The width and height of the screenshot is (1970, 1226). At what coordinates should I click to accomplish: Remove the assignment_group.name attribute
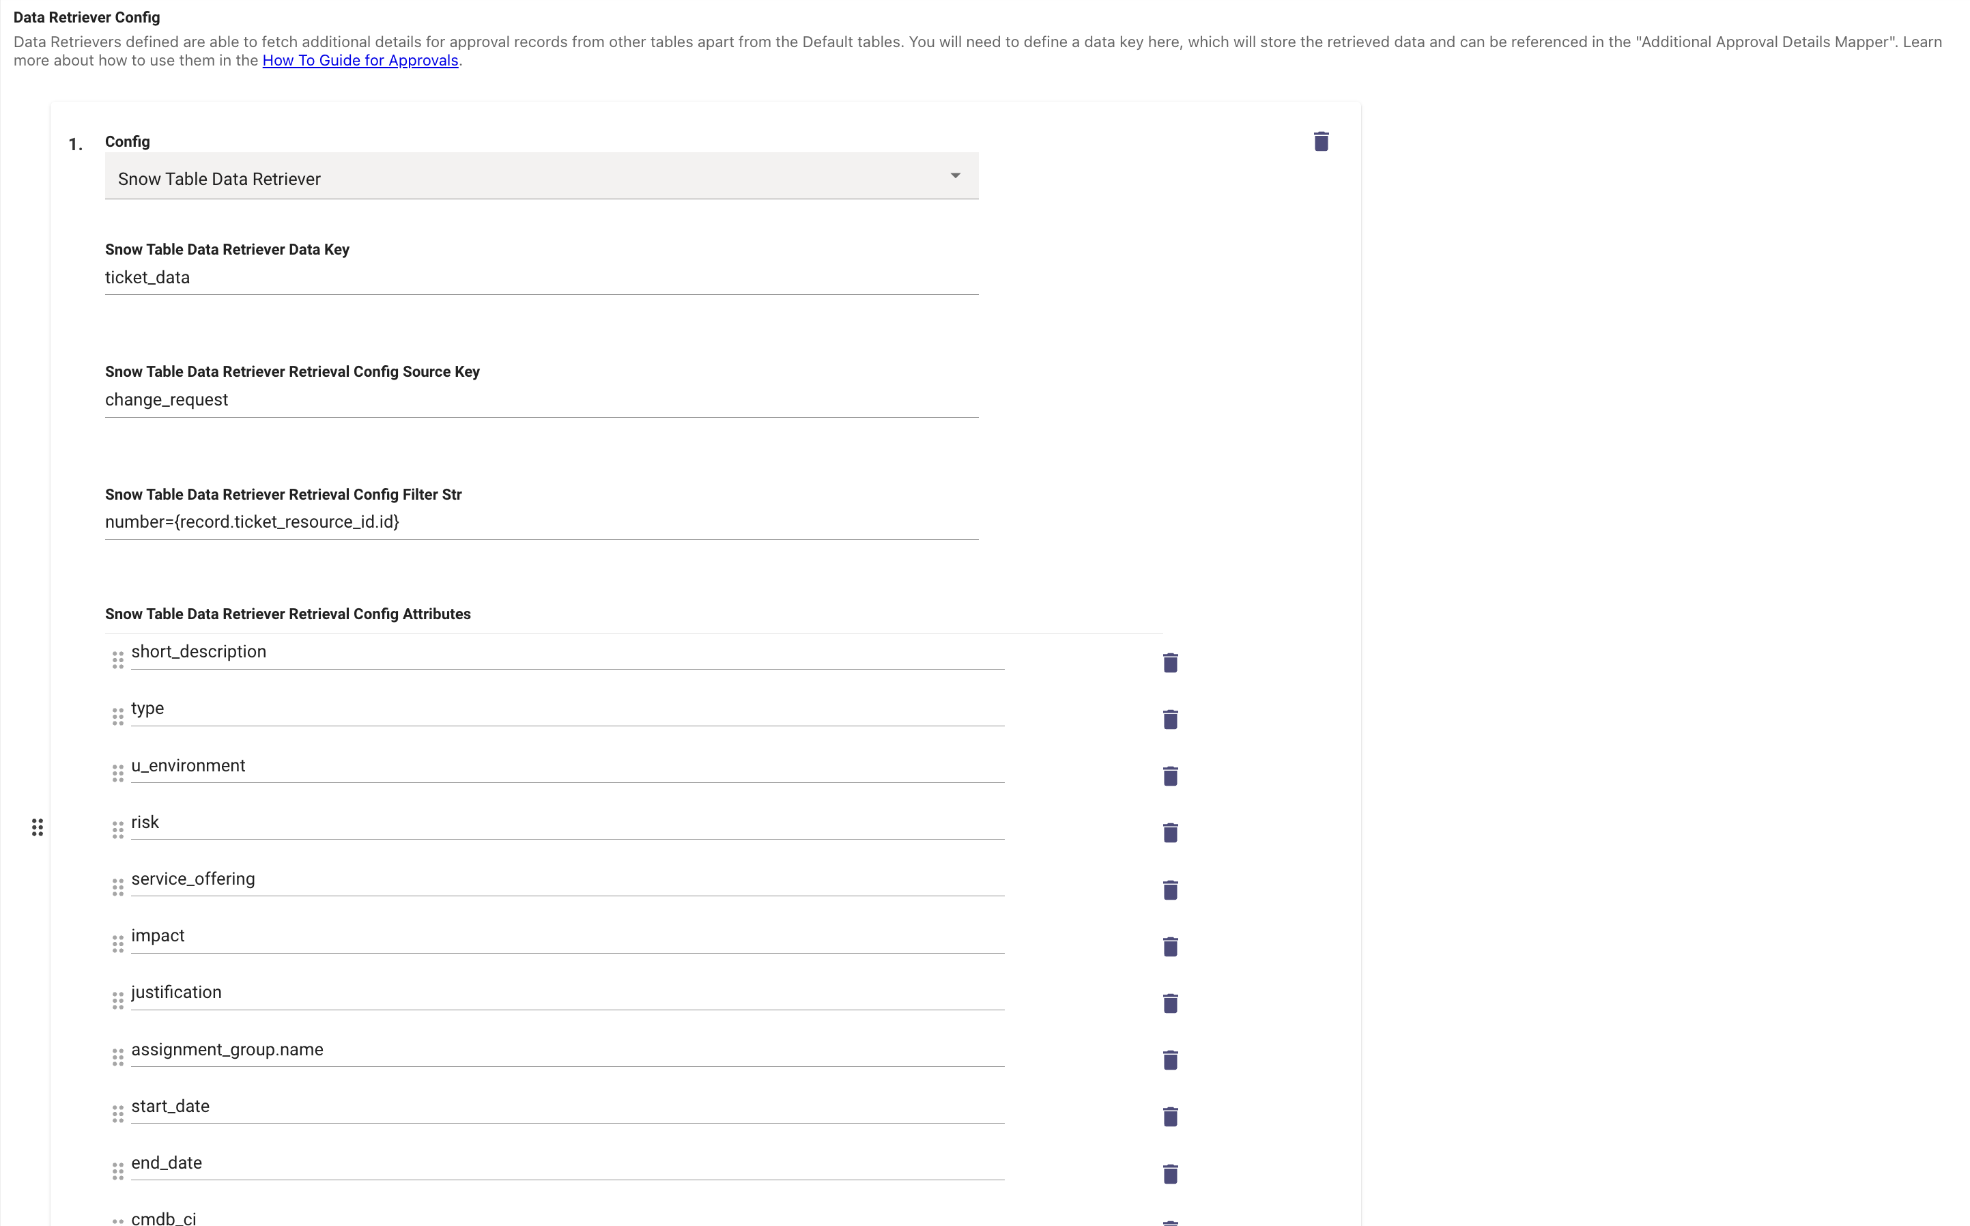[1170, 1059]
